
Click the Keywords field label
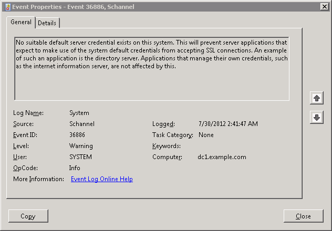(166, 146)
